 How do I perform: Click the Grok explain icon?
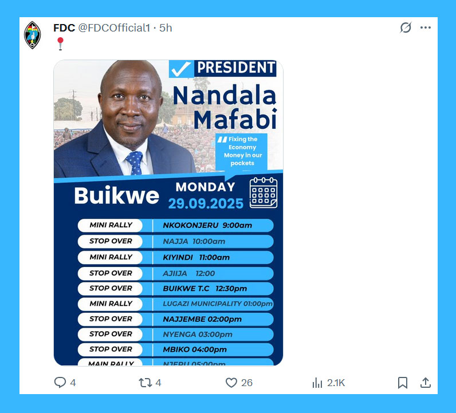pos(406,27)
